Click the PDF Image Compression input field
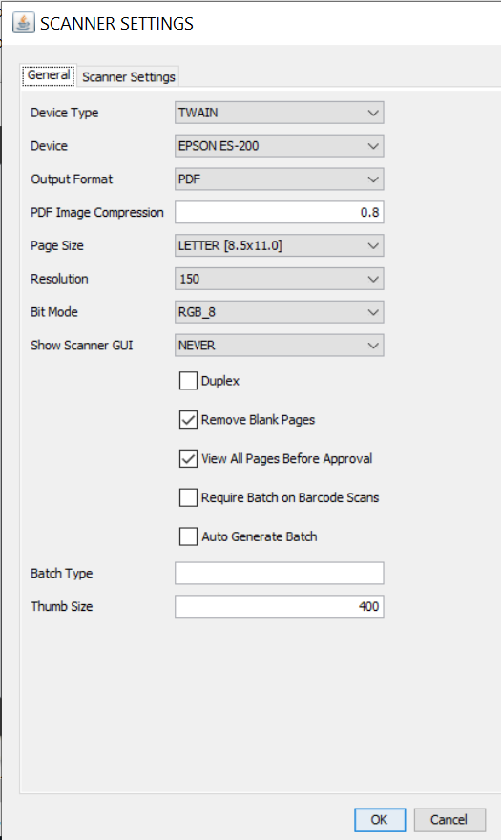This screenshot has height=840, width=501. click(x=280, y=212)
